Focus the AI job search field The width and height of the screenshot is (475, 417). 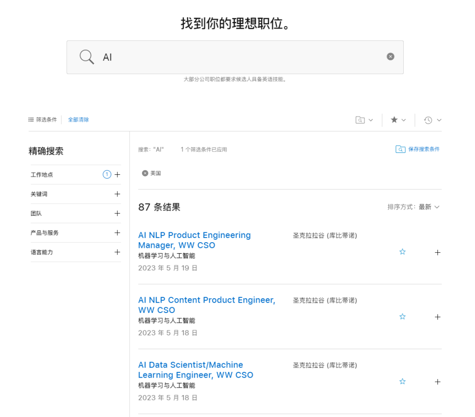click(235, 57)
